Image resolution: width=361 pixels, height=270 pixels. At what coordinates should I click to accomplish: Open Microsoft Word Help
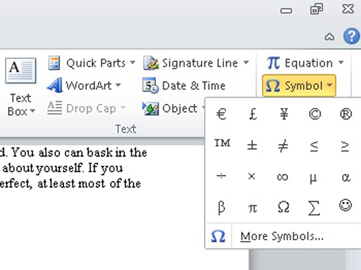[352, 36]
